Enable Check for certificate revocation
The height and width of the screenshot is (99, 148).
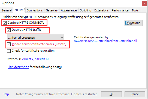9,51
